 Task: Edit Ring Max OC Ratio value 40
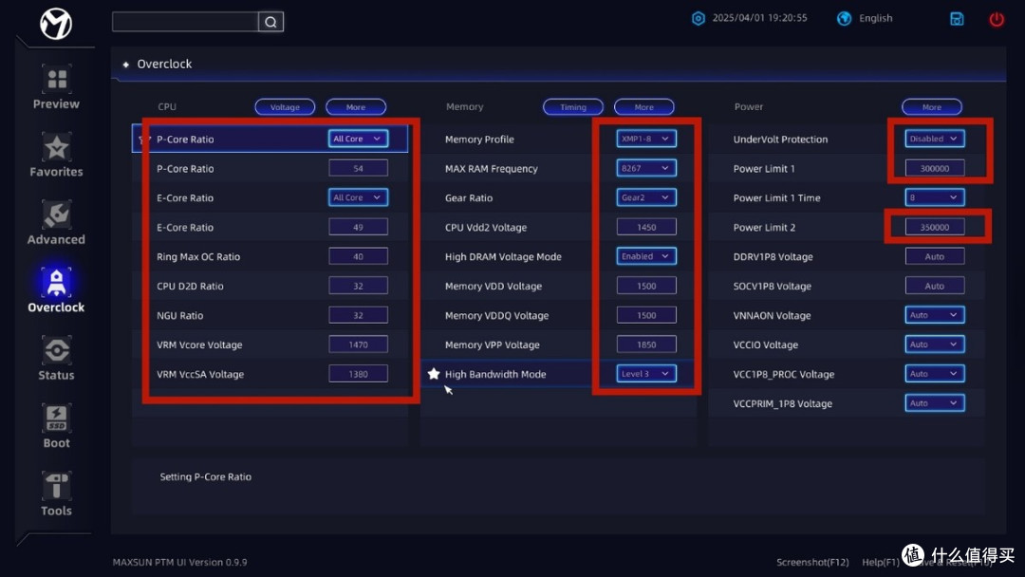click(x=358, y=256)
